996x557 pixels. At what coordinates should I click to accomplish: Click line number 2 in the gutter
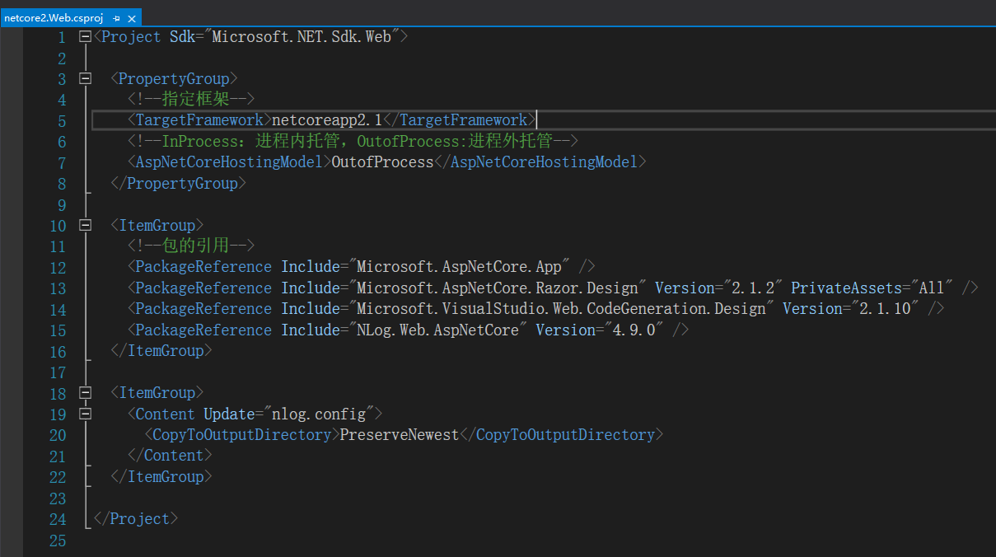[x=61, y=59]
